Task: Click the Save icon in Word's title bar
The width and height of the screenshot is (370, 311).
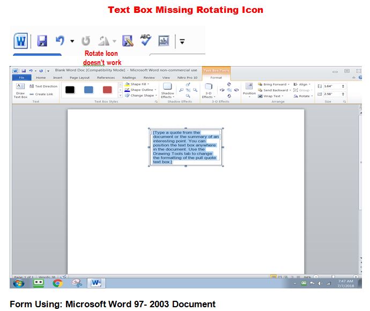Action: pos(24,71)
